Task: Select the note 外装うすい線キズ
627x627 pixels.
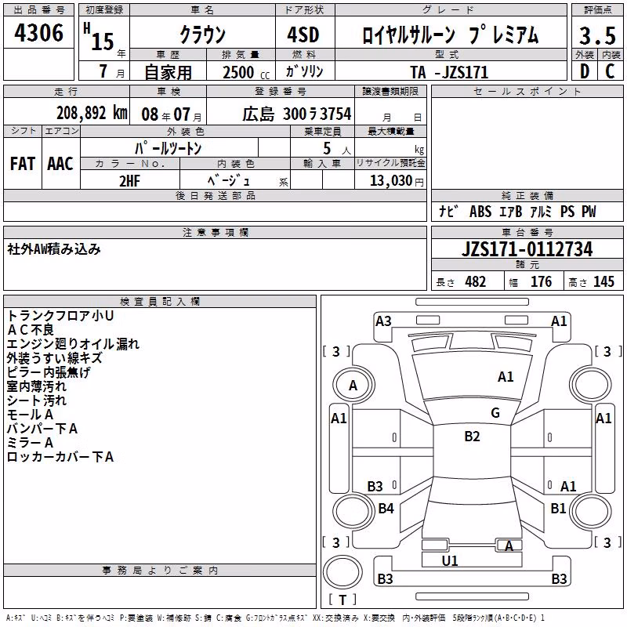Action: pos(55,358)
